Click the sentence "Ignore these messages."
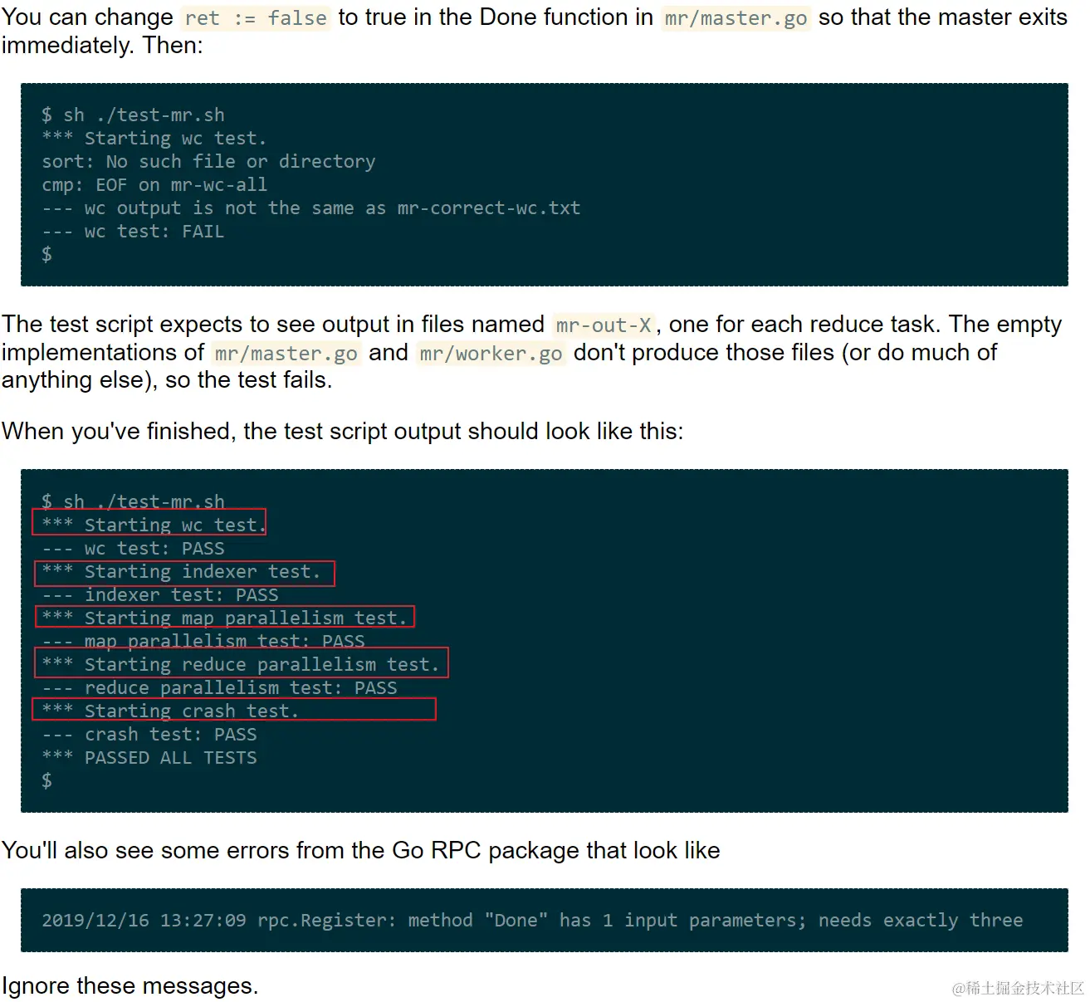1090x1002 pixels. 130,986
